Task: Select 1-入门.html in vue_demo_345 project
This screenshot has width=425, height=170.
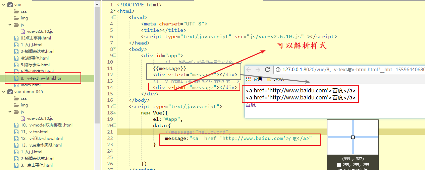Action: point(31,152)
